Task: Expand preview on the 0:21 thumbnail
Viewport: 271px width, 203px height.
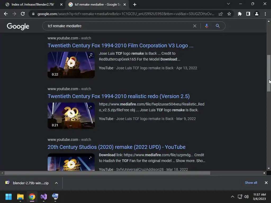Action: [x=90, y=107]
